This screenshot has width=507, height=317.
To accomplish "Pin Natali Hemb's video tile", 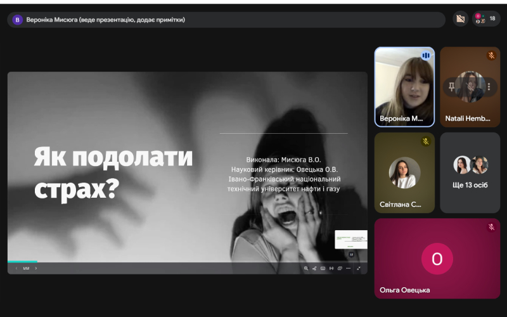I will [x=452, y=87].
